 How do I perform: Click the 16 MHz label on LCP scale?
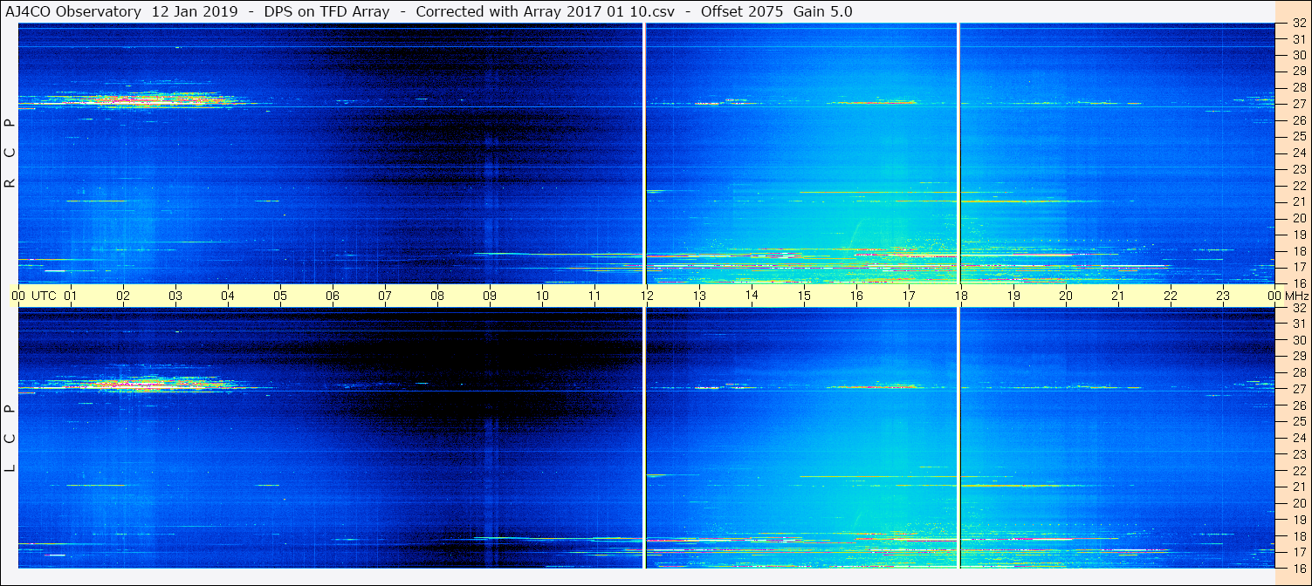point(1298,568)
